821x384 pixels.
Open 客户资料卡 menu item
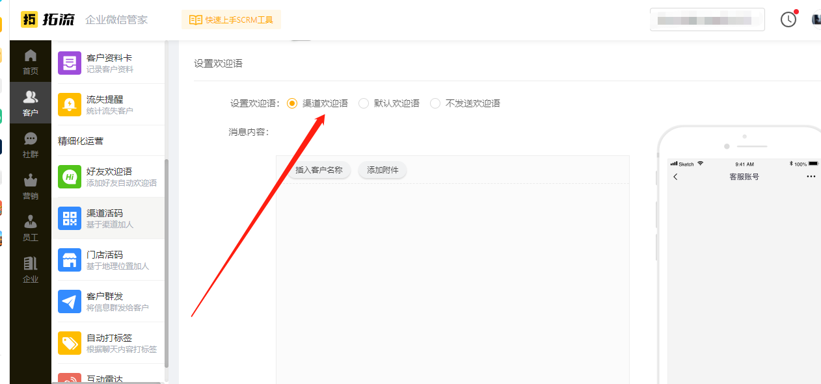[108, 63]
